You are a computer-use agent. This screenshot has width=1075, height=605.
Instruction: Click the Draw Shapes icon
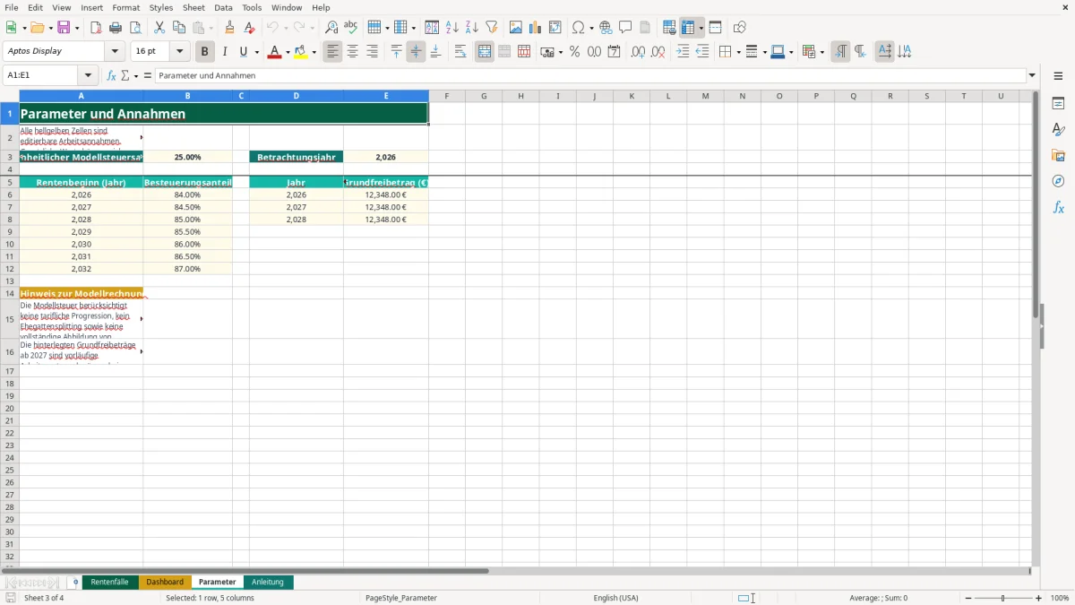(x=740, y=28)
